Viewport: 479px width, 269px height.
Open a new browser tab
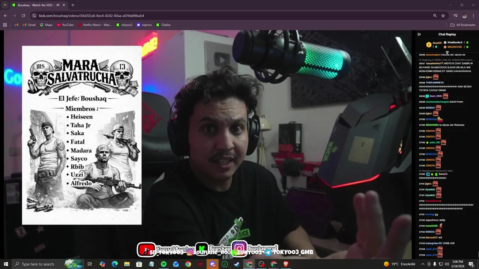(73, 5)
